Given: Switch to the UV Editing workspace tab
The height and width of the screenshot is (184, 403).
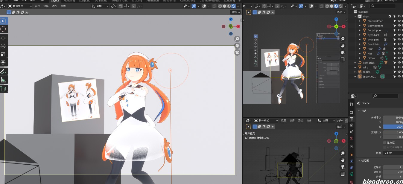Looking at the screenshot, I should [x=101, y=1].
